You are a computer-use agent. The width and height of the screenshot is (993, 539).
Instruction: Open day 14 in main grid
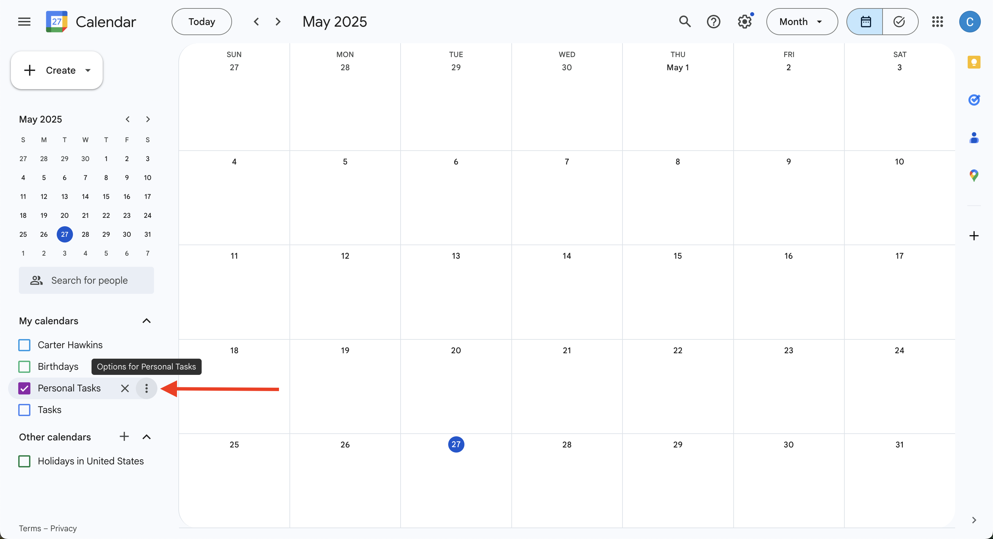567,256
